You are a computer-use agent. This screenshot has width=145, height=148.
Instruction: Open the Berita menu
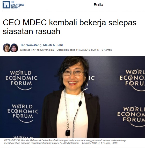[98, 5]
